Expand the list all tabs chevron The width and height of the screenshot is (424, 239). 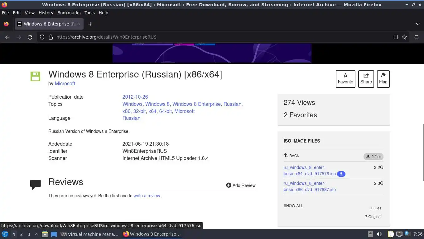tap(418, 24)
